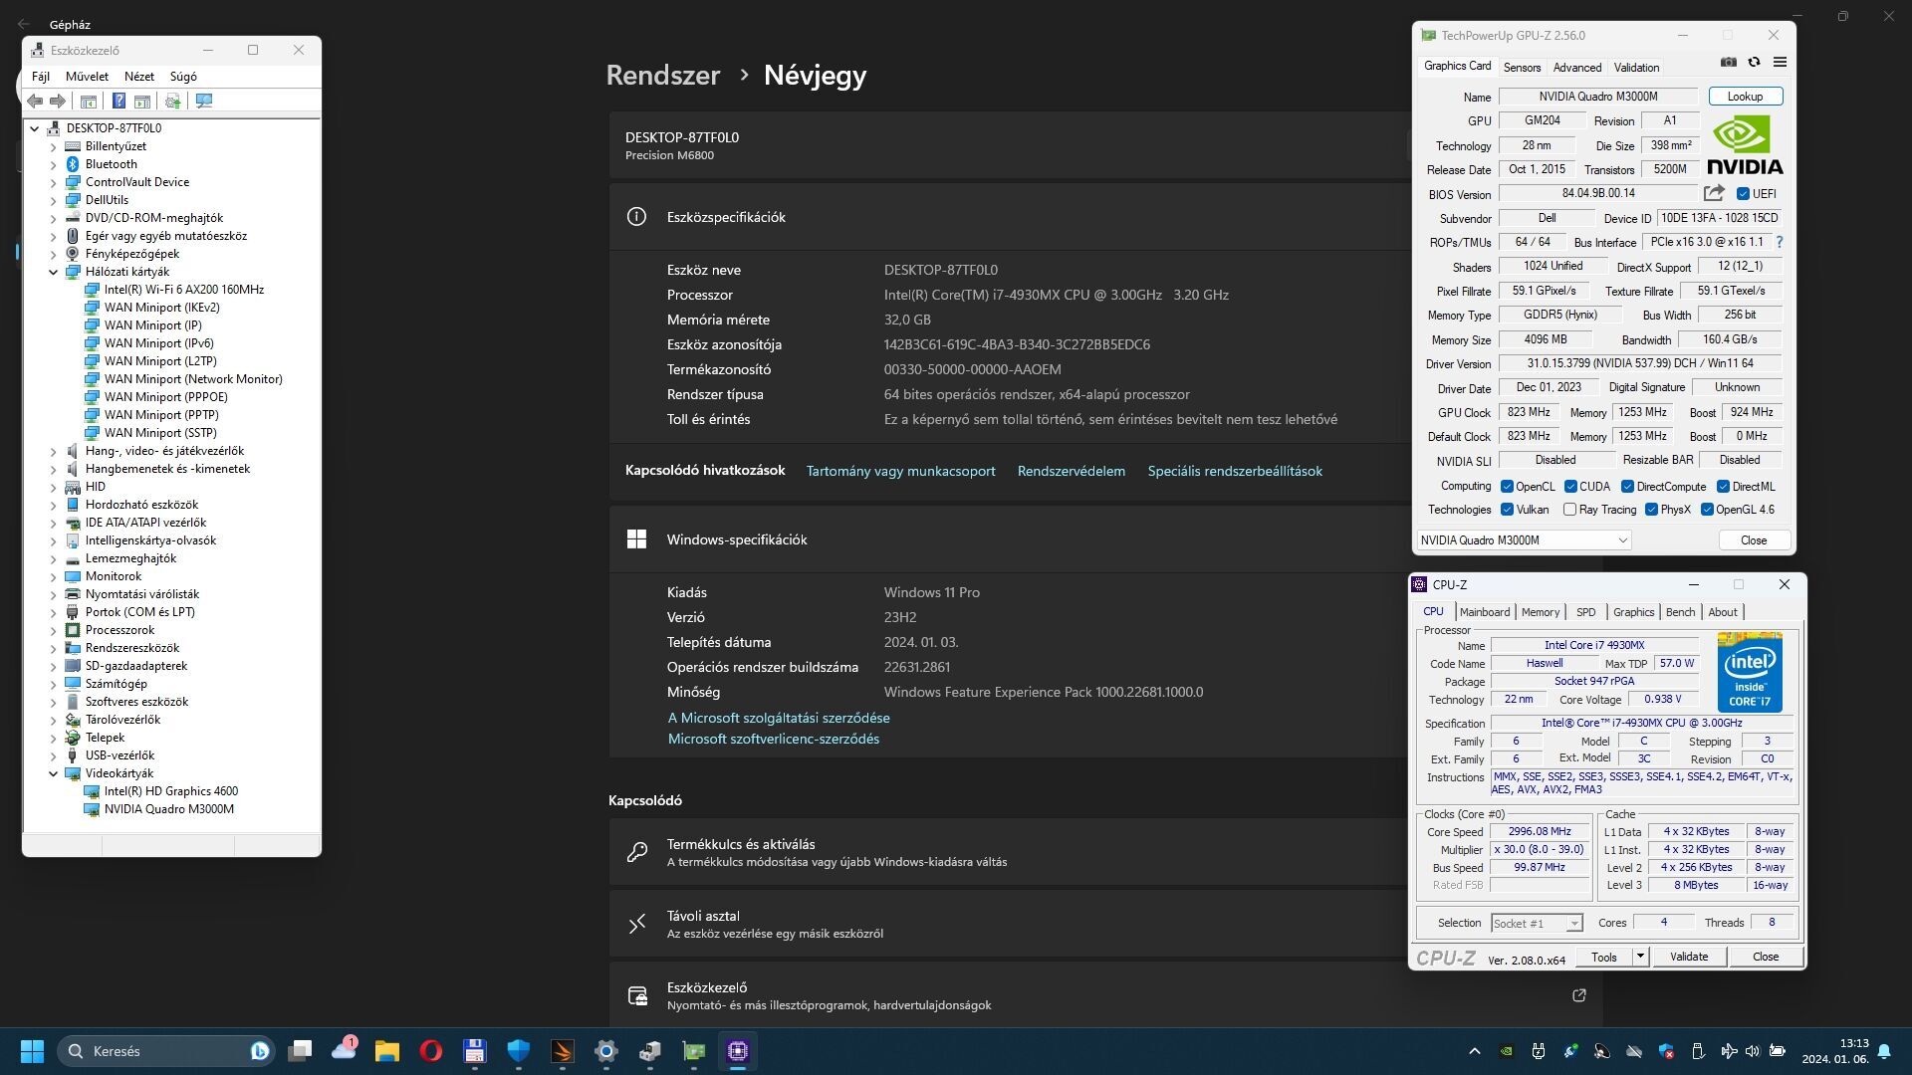
Task: Click the speaker volume tray icon
Action: (1752, 1051)
